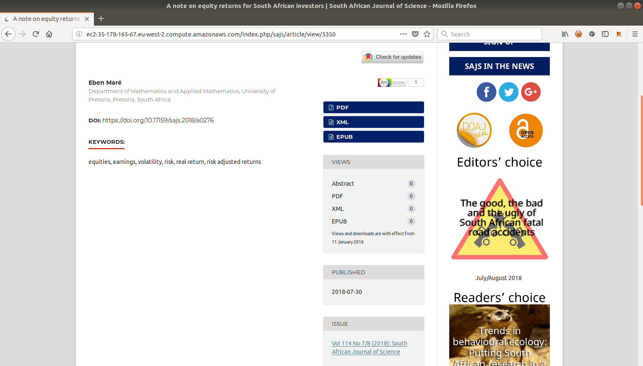Download the article PDF

(373, 107)
